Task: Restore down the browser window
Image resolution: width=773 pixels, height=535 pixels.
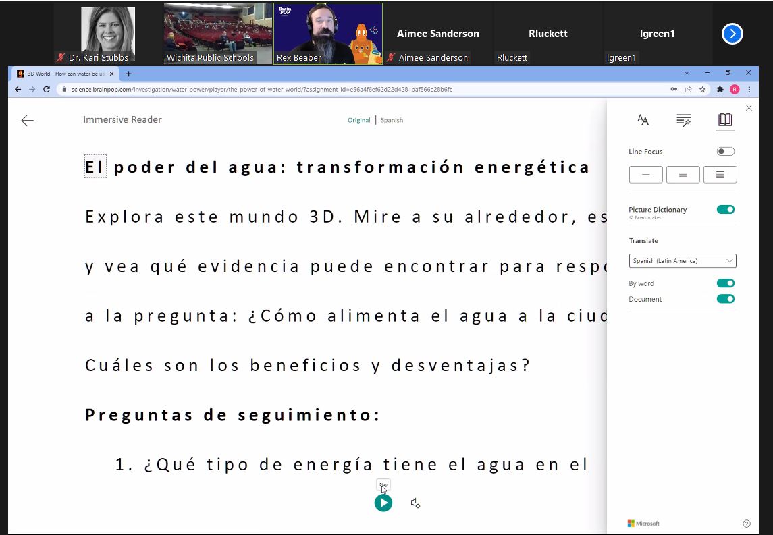Action: click(728, 72)
